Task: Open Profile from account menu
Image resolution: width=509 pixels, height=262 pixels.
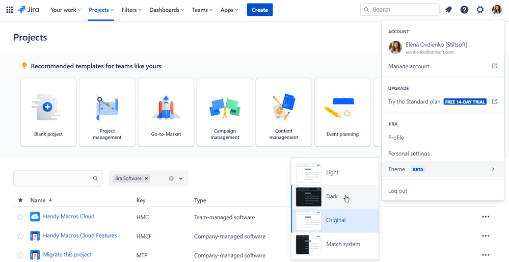Action: pyautogui.click(x=443, y=138)
